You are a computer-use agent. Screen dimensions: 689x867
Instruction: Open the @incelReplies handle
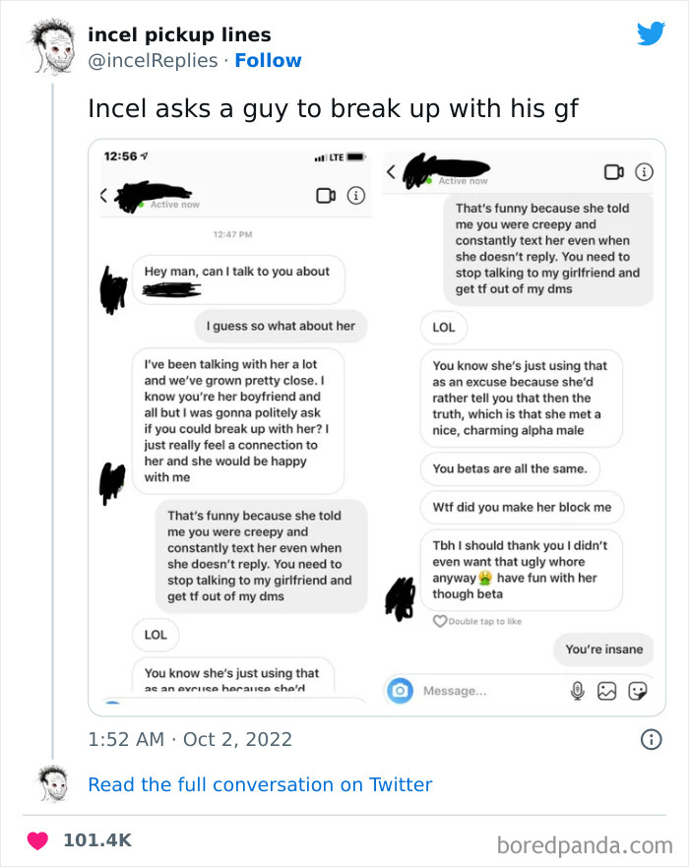[153, 60]
